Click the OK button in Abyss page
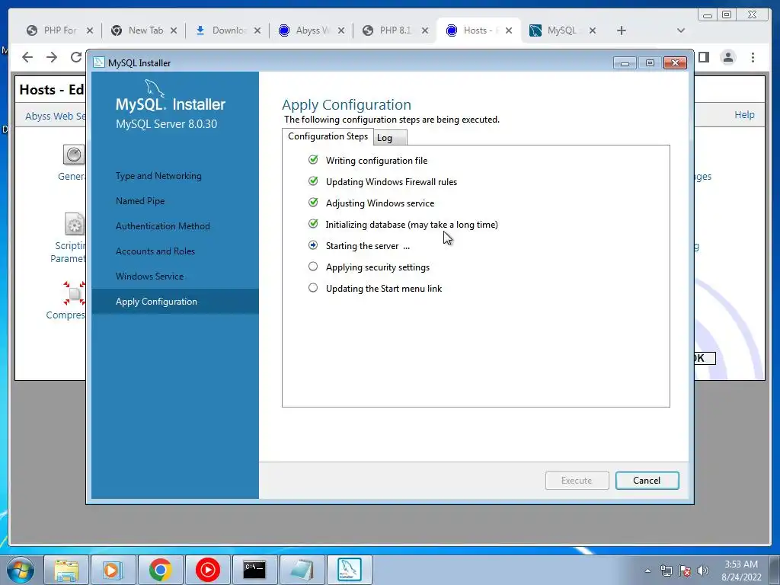 coord(705,358)
